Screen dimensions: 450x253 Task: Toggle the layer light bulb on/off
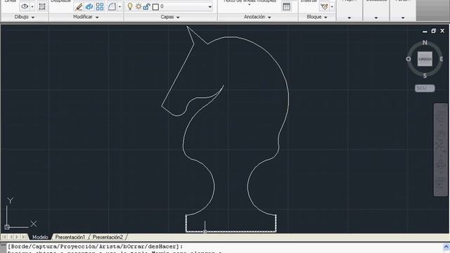pyautogui.click(x=130, y=6)
